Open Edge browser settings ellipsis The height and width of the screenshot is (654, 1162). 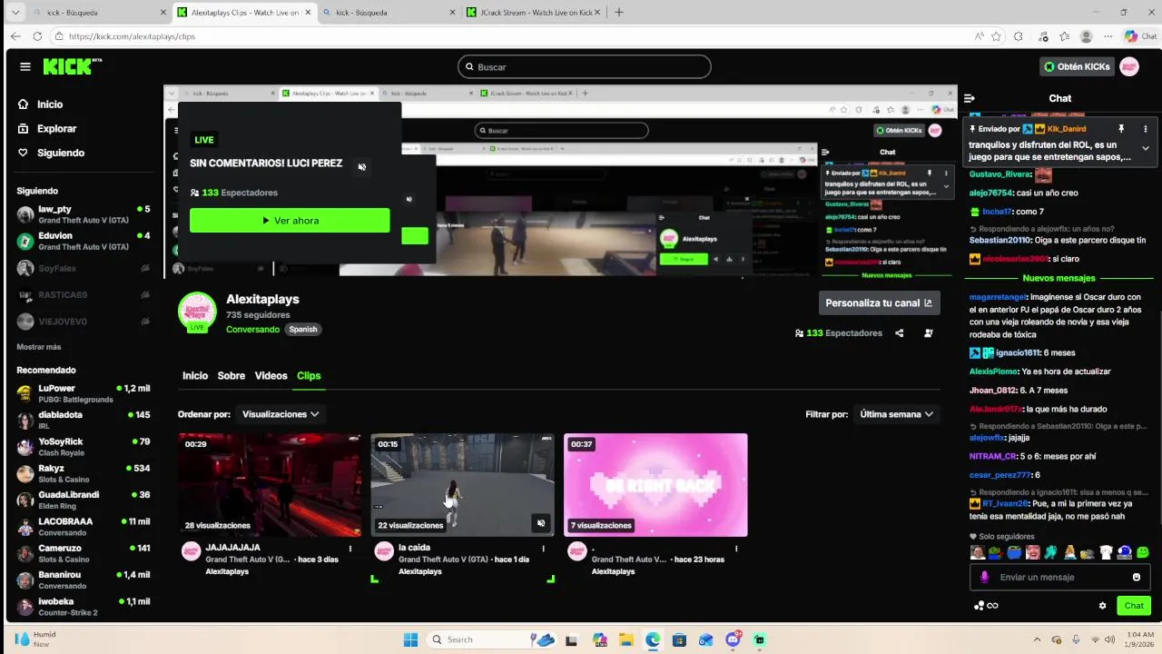click(x=1108, y=36)
